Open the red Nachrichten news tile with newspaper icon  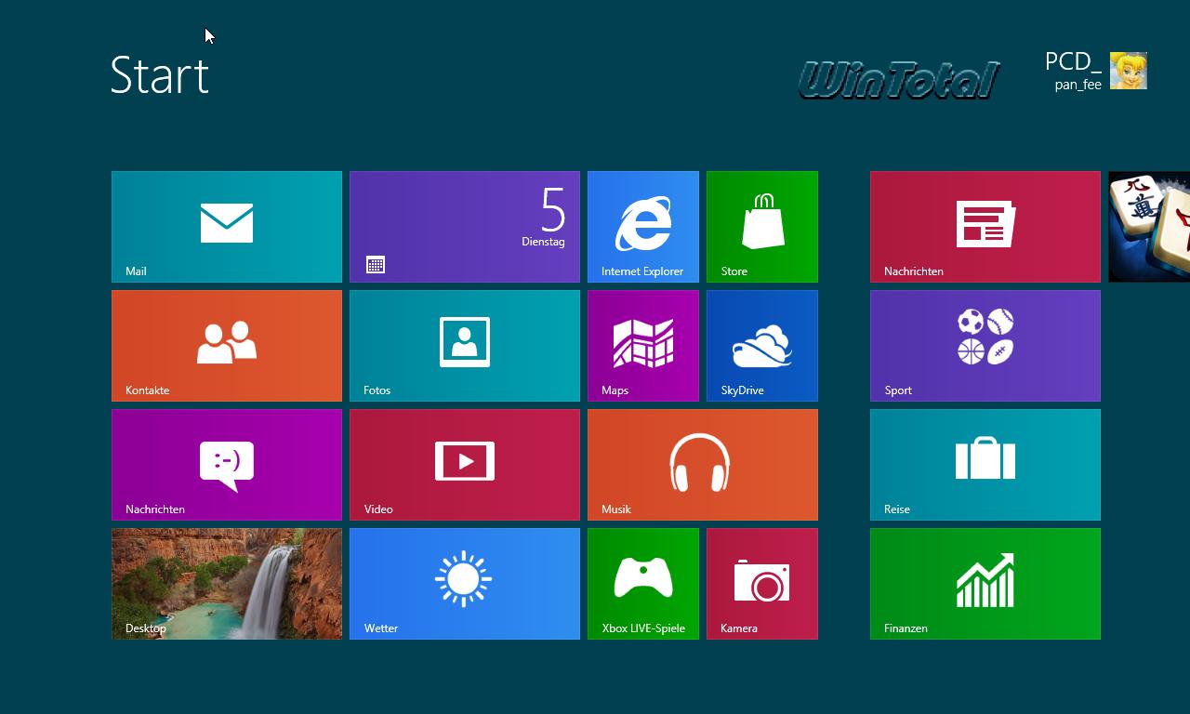tap(985, 227)
